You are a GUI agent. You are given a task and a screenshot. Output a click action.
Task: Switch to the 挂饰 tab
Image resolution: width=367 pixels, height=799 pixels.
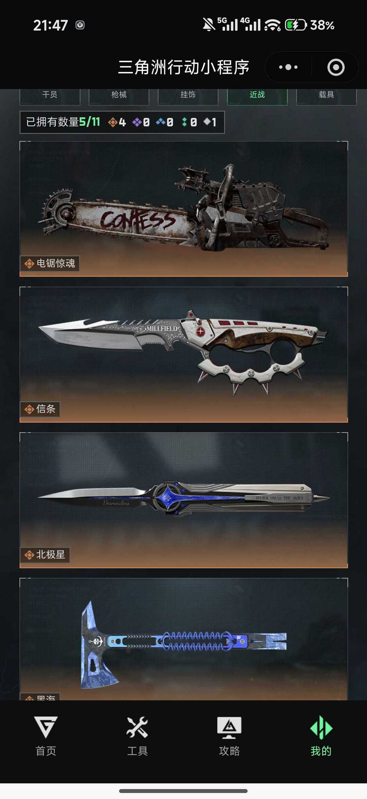[x=188, y=95]
